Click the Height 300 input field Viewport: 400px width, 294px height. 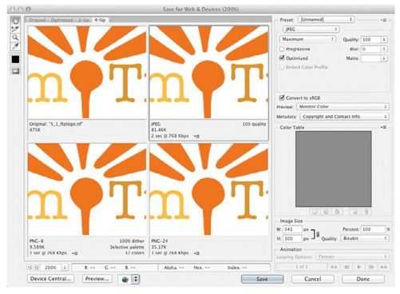[x=292, y=239]
